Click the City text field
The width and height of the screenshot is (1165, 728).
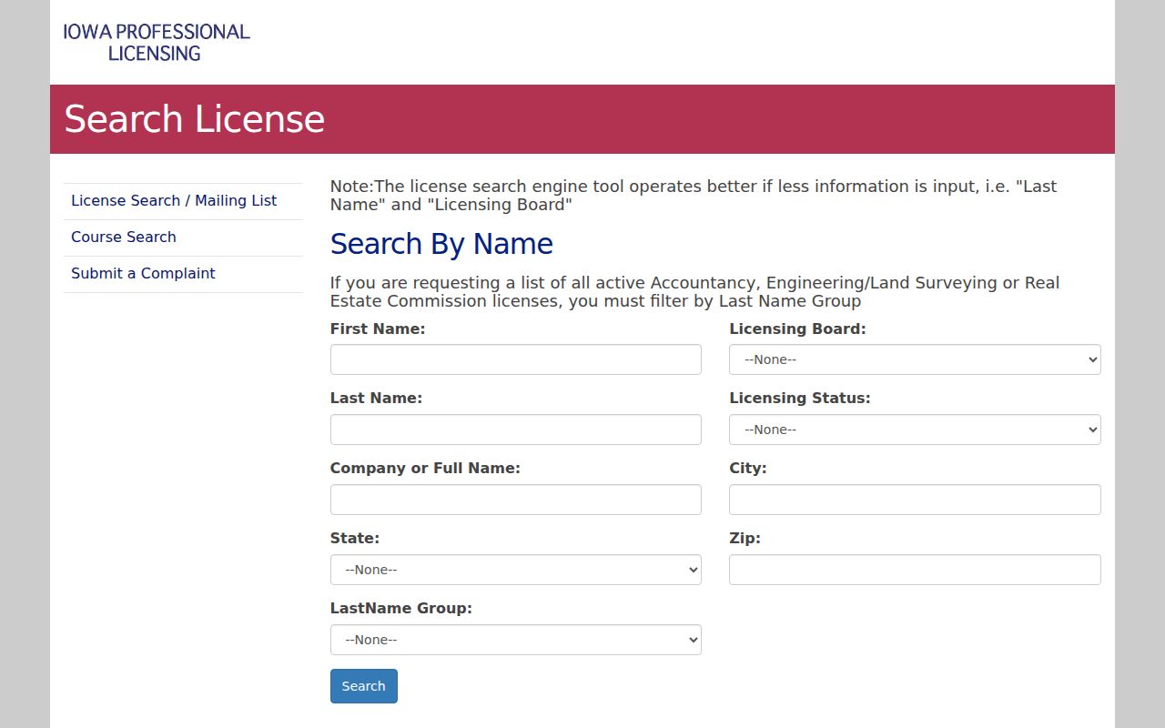[x=915, y=500]
